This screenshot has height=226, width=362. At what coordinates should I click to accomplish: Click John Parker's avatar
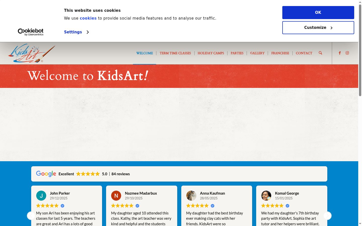[x=41, y=196]
